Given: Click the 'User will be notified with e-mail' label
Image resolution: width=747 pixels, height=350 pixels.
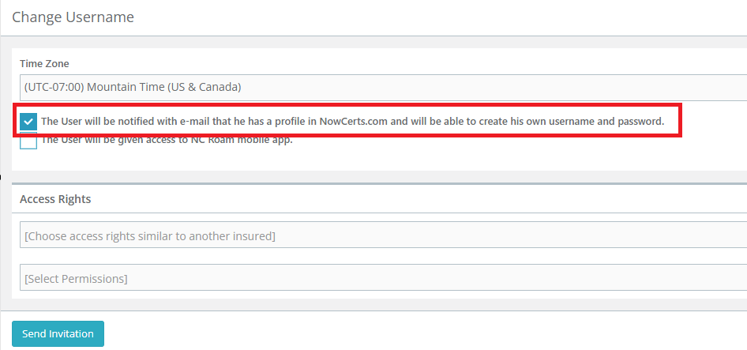Looking at the screenshot, I should pos(352,121).
